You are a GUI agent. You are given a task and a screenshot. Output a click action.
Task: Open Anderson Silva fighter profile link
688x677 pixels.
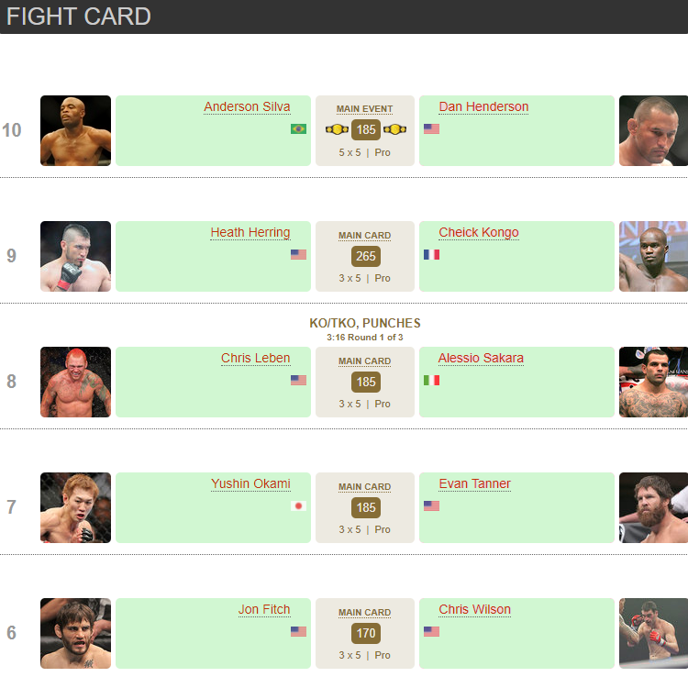[247, 107]
